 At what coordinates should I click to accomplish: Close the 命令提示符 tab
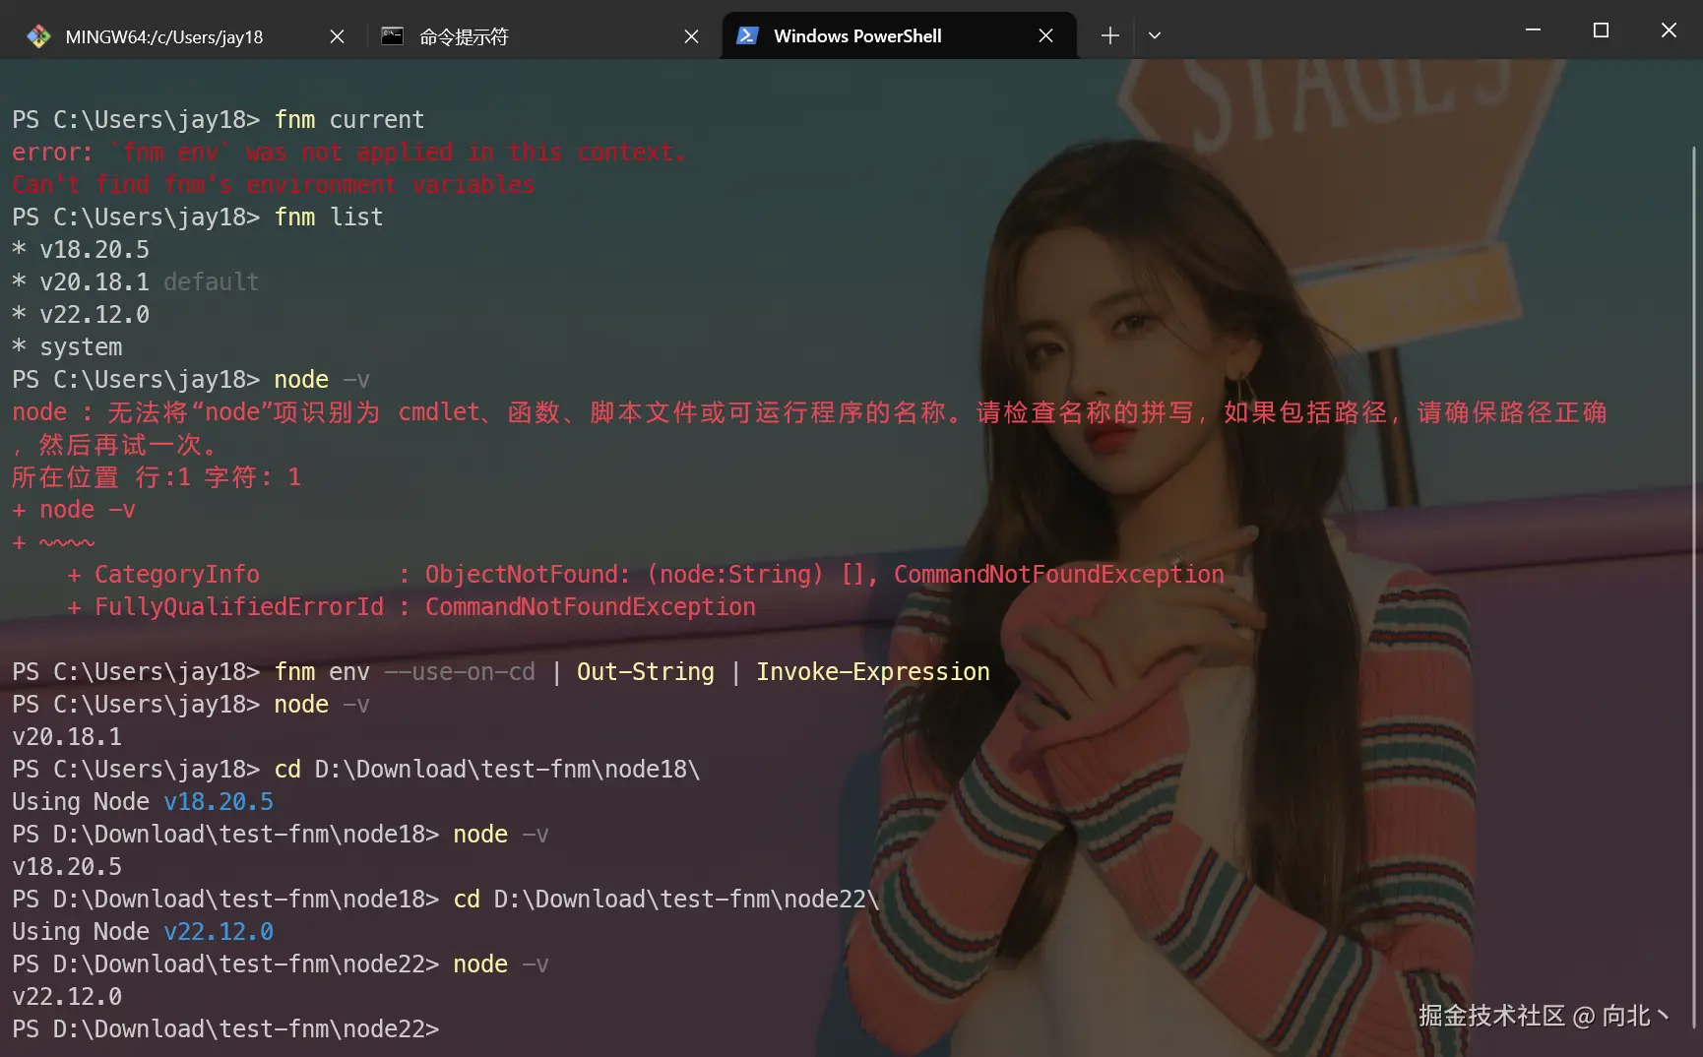click(x=691, y=35)
